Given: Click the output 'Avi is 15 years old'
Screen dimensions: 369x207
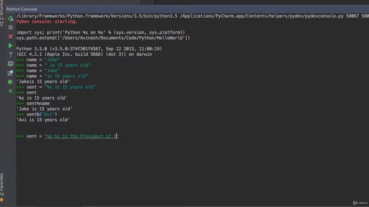Looking at the screenshot, I should (43, 120).
